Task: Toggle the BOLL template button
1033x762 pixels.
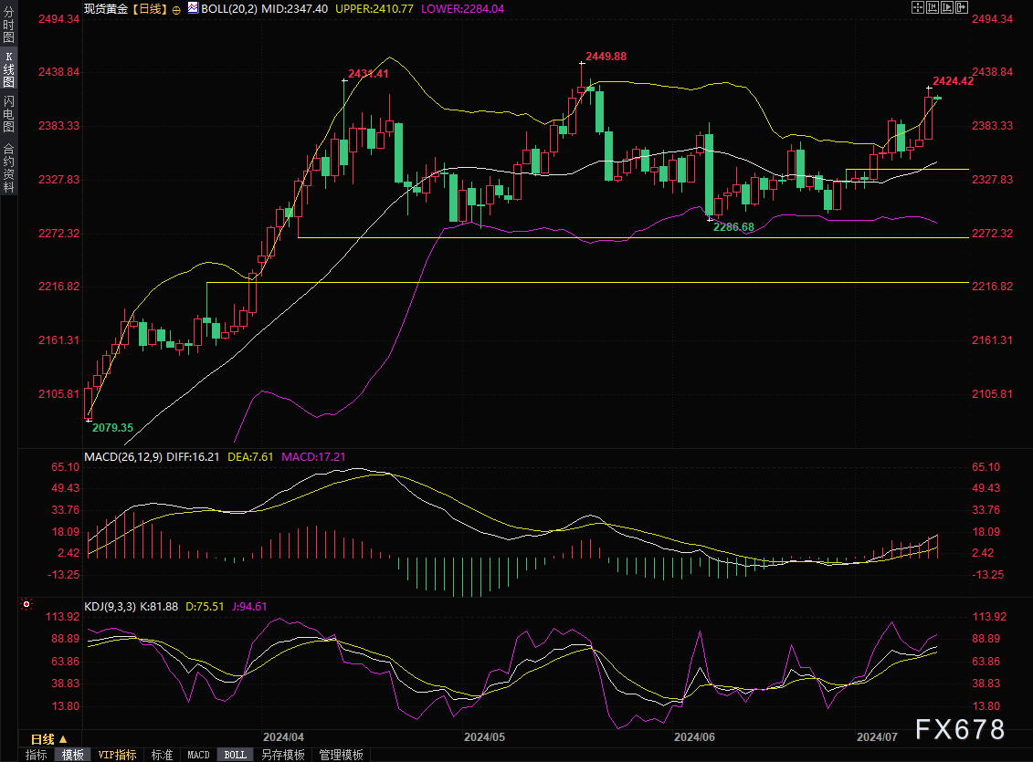Action: point(236,755)
